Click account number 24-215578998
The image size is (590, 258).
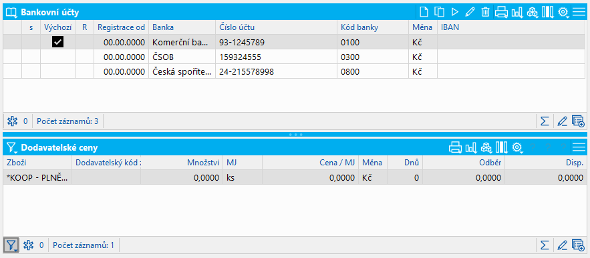246,72
